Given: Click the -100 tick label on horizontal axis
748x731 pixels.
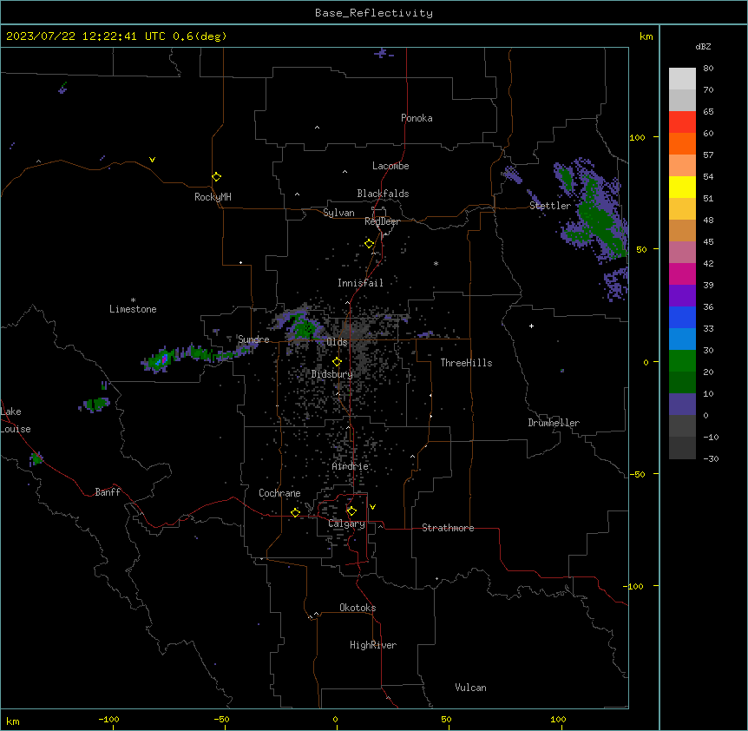Looking at the screenshot, I should click(108, 719).
